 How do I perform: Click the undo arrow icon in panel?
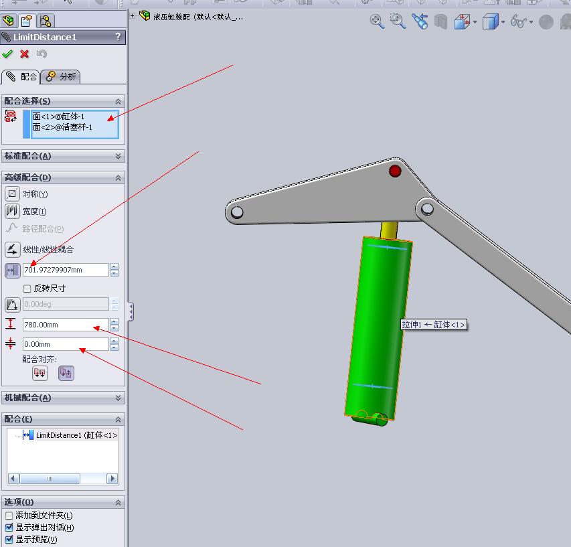(x=42, y=54)
